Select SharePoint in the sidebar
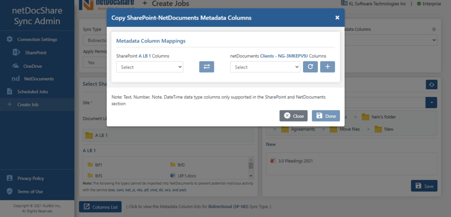The image size is (451, 217). pos(36,53)
